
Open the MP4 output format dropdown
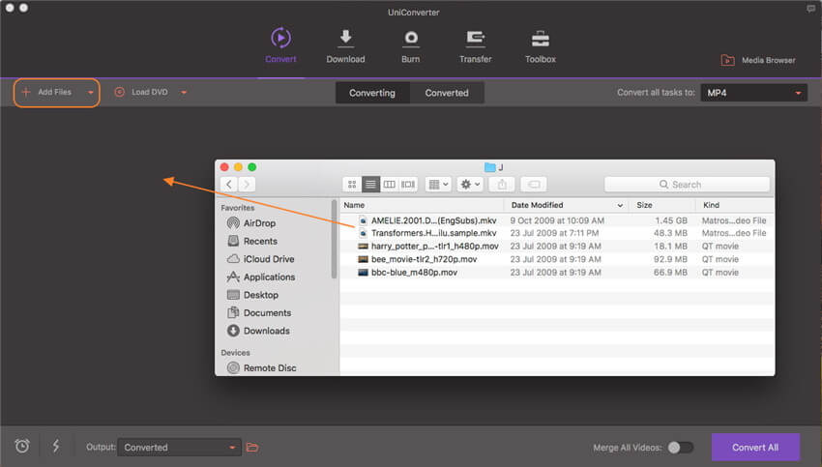click(754, 93)
